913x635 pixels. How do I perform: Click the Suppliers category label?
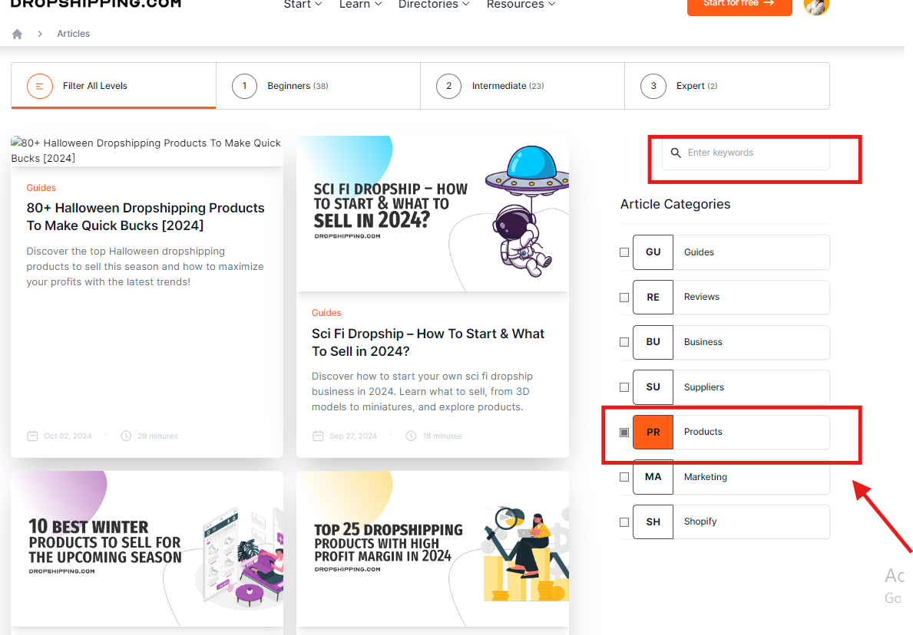tap(704, 387)
